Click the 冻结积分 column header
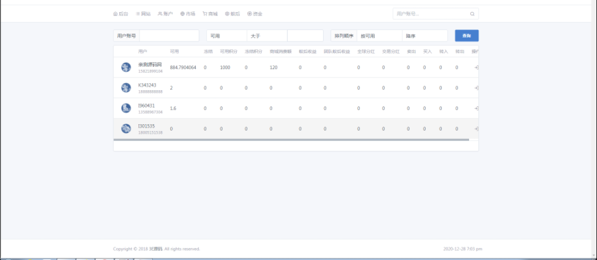This screenshot has height=260, width=597. (254, 51)
